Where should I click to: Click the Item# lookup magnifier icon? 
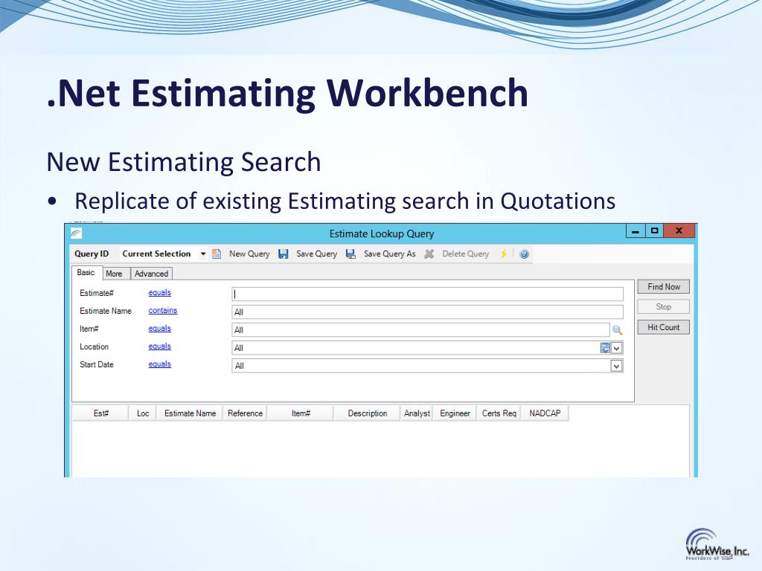617,330
